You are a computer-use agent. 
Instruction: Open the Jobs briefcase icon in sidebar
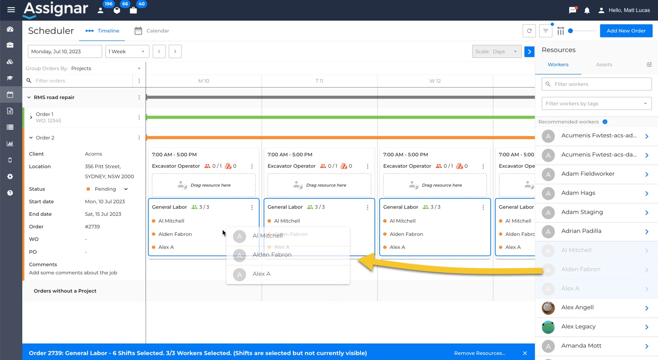tap(11, 45)
